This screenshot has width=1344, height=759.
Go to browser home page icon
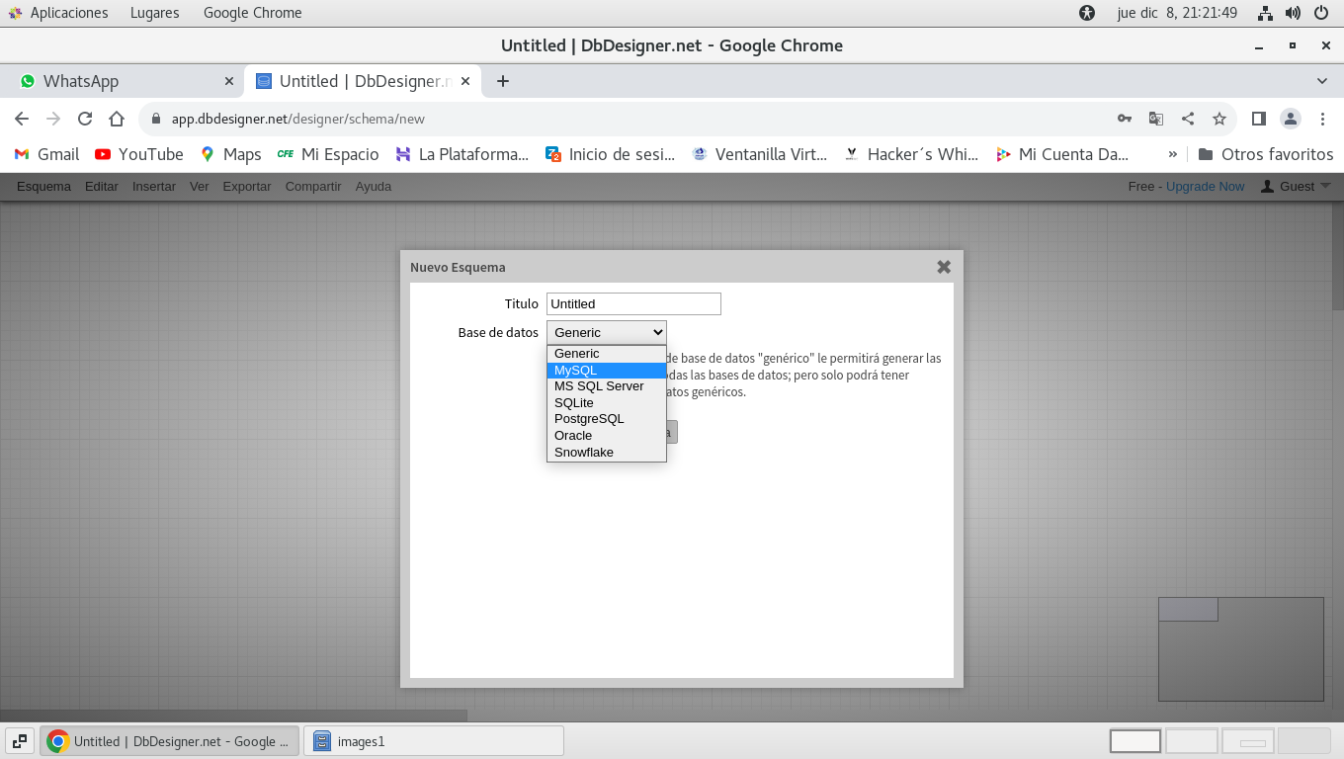117,119
